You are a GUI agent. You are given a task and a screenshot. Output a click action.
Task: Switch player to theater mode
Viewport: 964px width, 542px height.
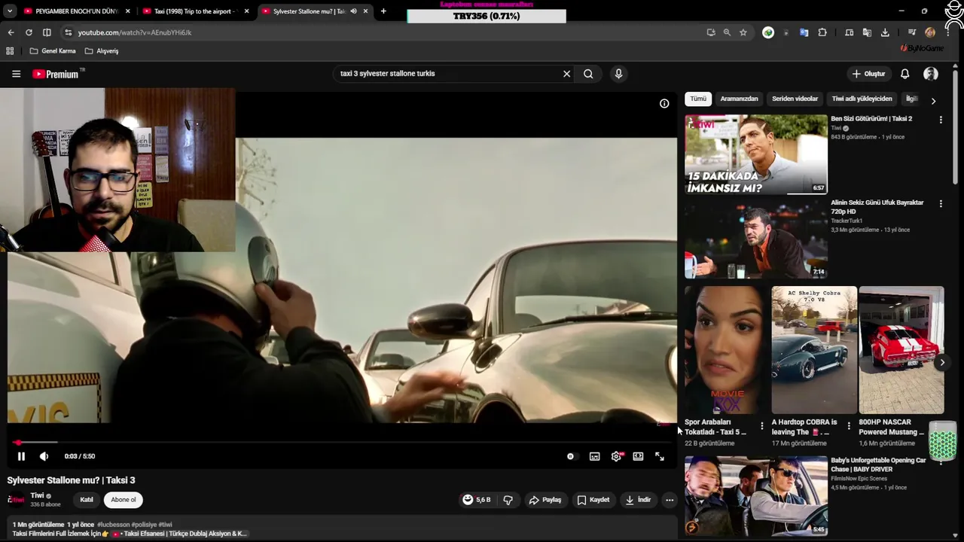[638, 456]
